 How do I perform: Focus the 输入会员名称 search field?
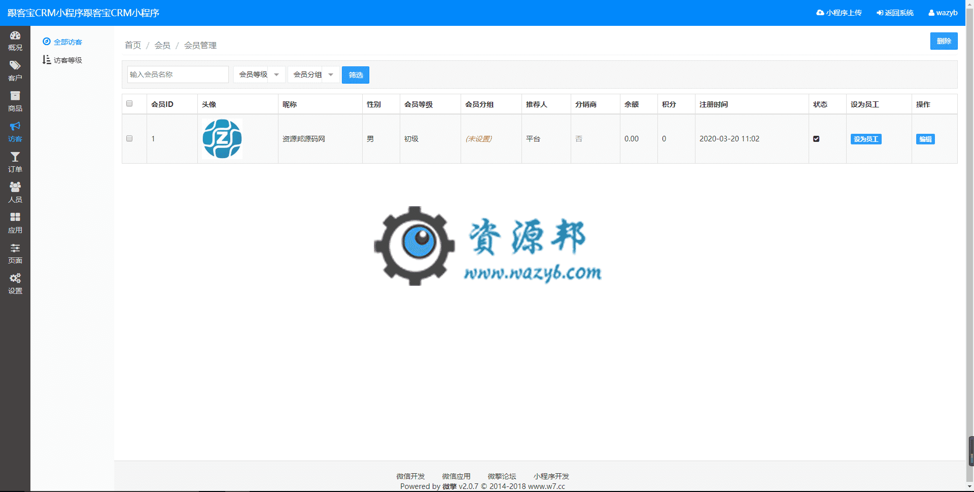click(x=178, y=74)
